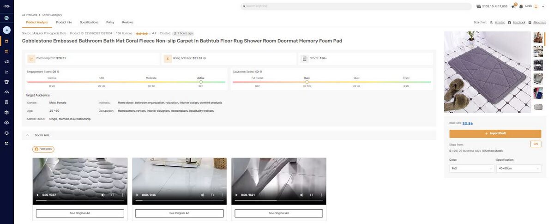Click the plus button in left sidebar

tap(6, 30)
